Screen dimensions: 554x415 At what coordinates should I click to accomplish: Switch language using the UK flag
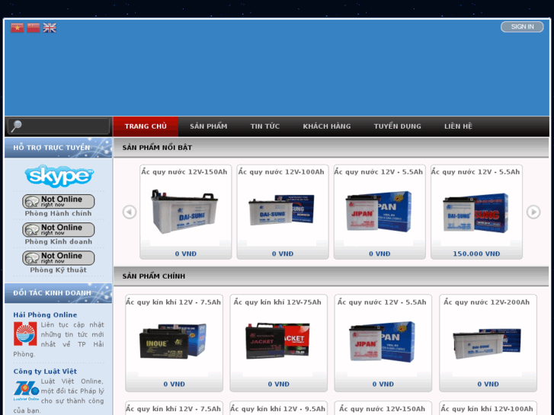click(x=50, y=27)
